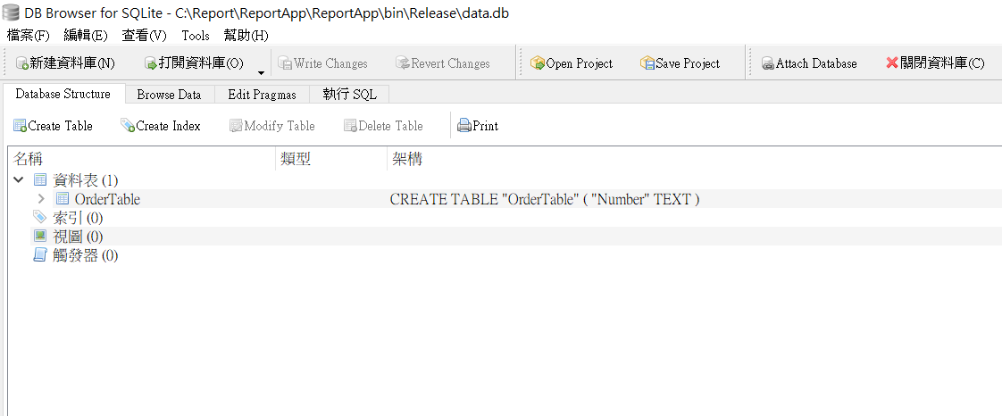
Task: Click the Print printer icon
Action: point(464,126)
